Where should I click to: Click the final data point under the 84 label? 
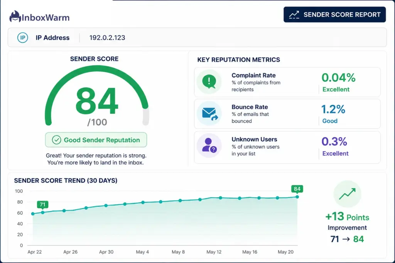pos(297,197)
